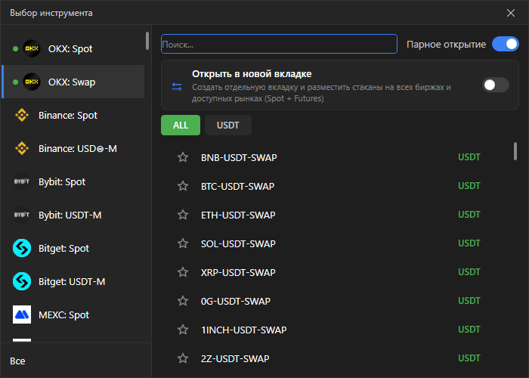
Task: Mark ETH-USDT-SWAP as favorite with its star
Action: coord(183,215)
